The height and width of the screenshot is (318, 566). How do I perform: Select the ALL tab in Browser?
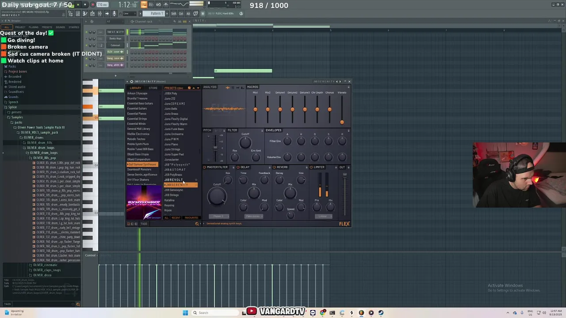7,27
